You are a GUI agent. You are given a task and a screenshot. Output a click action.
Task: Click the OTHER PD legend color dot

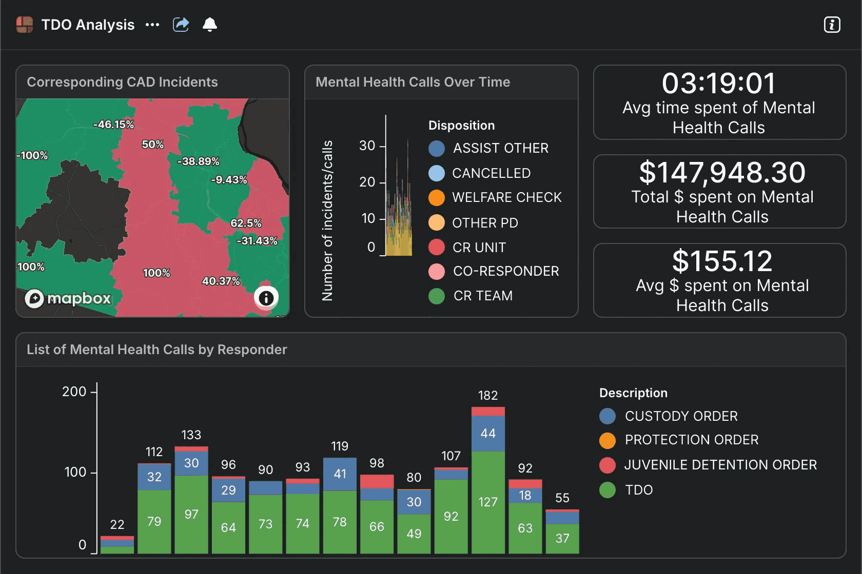[437, 222]
